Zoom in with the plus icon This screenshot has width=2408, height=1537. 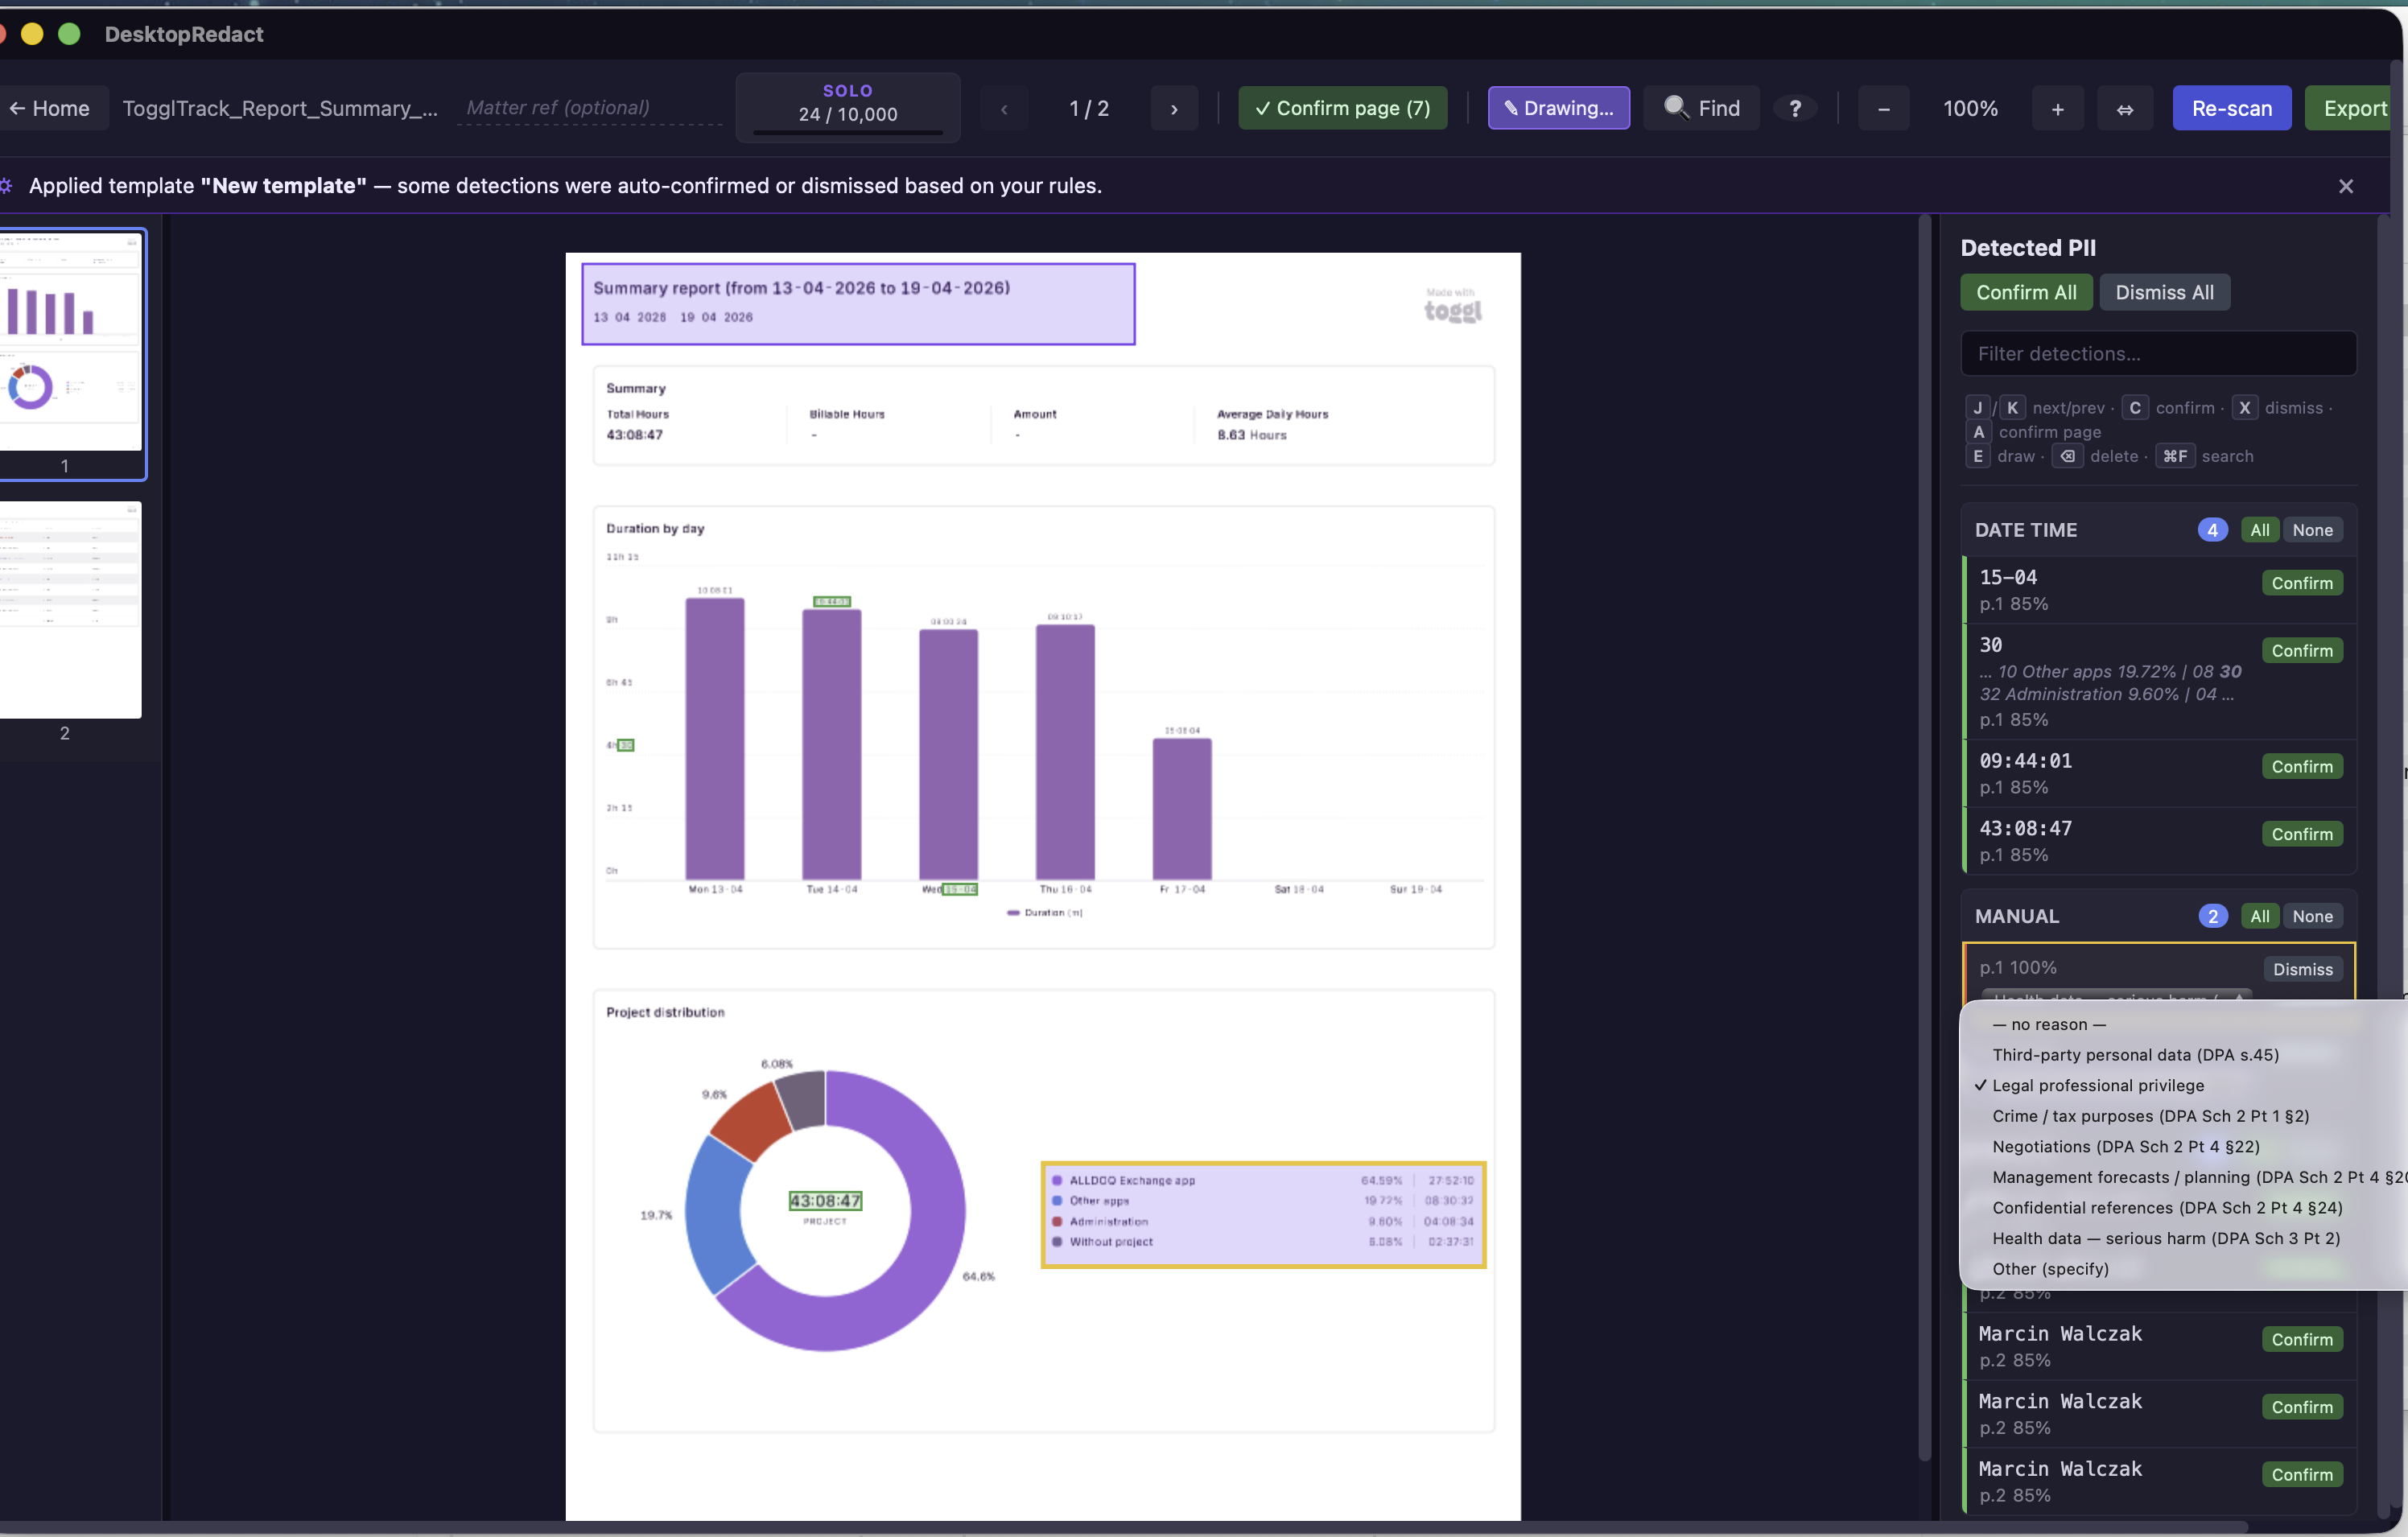(x=2057, y=108)
